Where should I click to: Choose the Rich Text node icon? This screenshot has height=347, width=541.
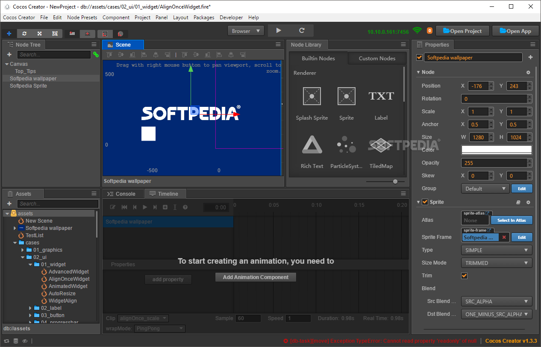click(312, 144)
